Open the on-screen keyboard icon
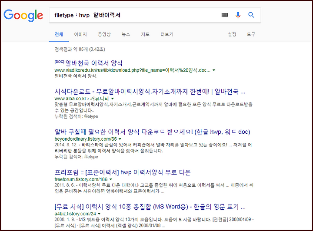 (x=225, y=15)
